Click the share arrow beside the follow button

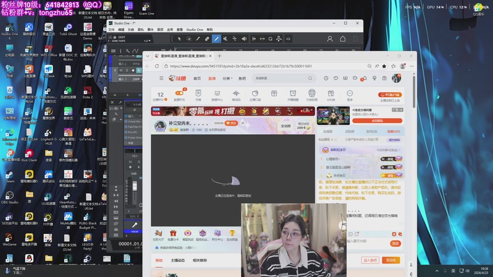243,123
